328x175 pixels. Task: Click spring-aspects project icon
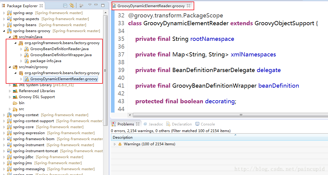click(x=9, y=19)
